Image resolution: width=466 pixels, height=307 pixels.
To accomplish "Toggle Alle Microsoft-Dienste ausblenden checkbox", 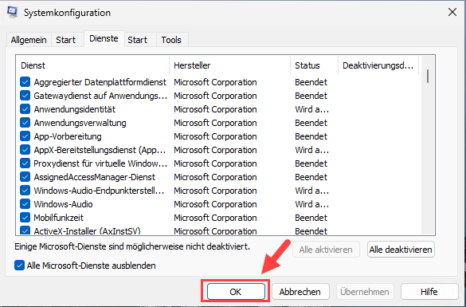I will coord(19,266).
